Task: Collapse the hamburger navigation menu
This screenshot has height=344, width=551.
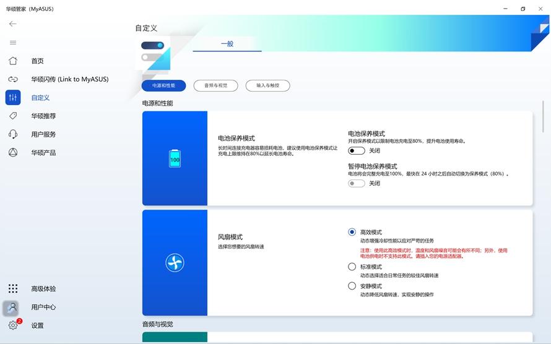Action: coord(12,43)
